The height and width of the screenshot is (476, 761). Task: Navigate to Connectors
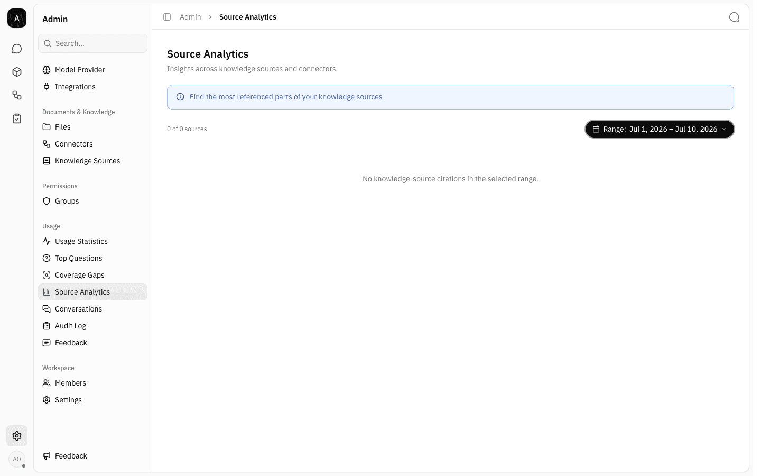coord(92,144)
